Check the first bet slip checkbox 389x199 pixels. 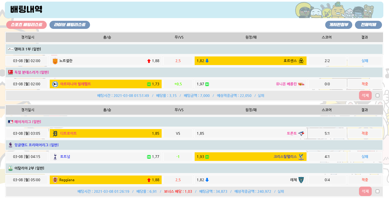tap(377, 95)
